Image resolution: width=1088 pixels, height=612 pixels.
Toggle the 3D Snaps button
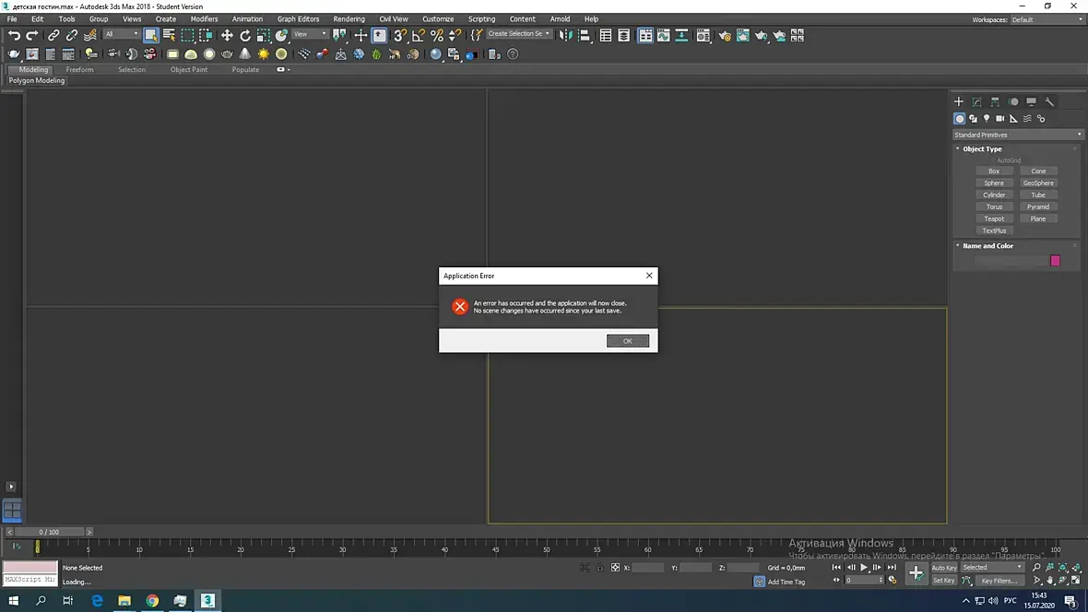[400, 35]
